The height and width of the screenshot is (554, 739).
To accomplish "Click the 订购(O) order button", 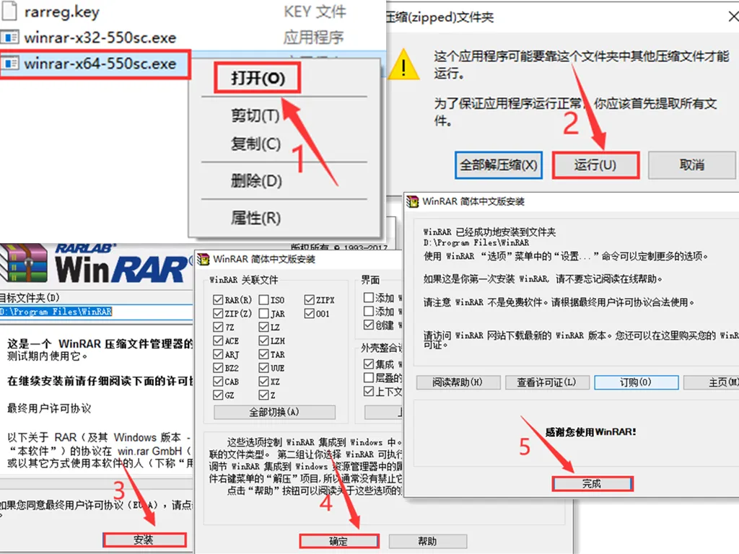I will [x=637, y=382].
